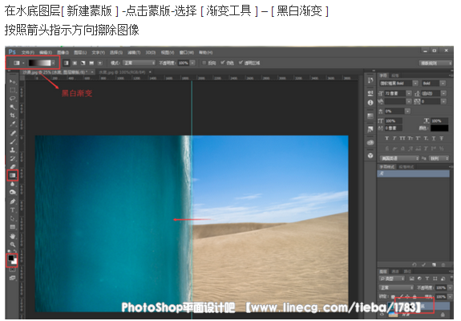Open the 模式 blend mode dropdown in options bar
The height and width of the screenshot is (321, 461).
tap(139, 63)
